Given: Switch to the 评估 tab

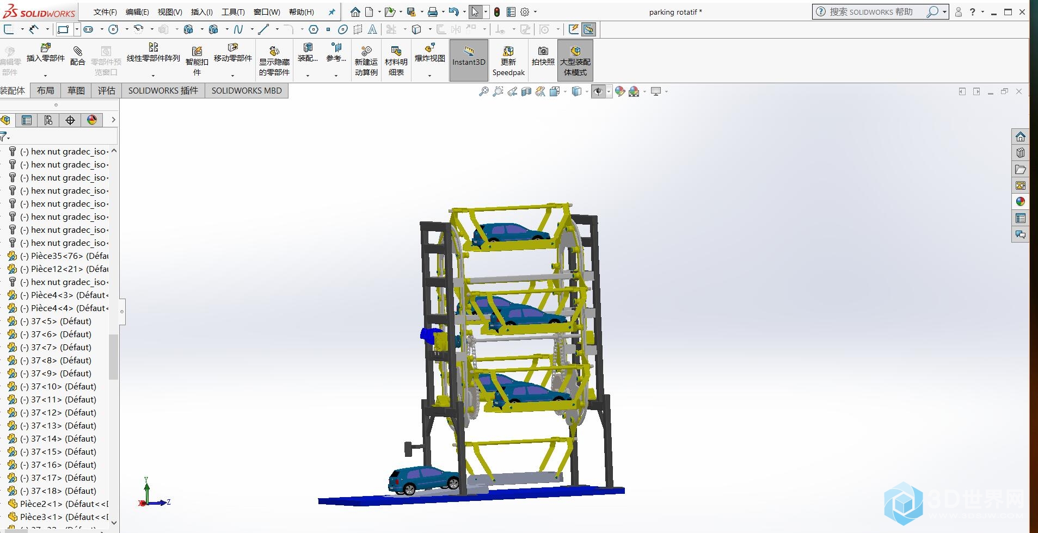Looking at the screenshot, I should coord(107,91).
